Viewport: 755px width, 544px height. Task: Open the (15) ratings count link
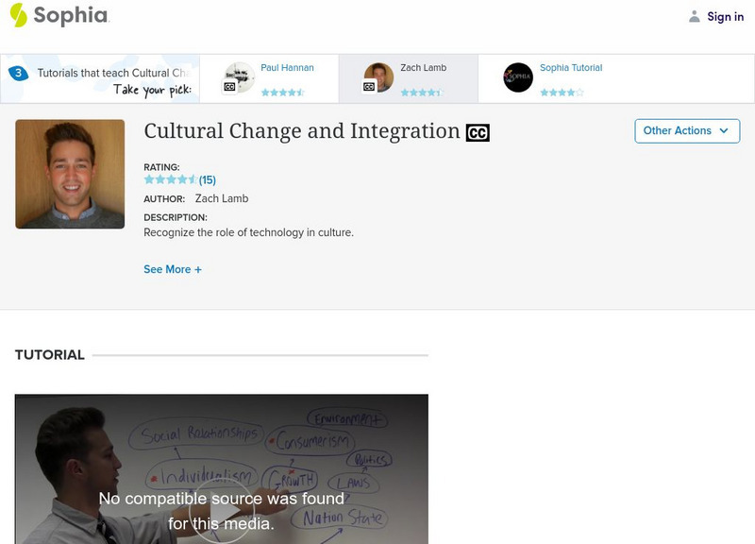208,179
